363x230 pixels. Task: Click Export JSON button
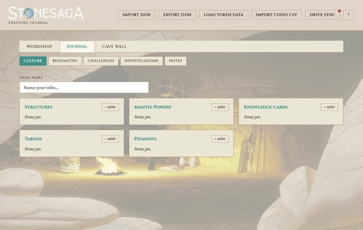pyautogui.click(x=177, y=15)
